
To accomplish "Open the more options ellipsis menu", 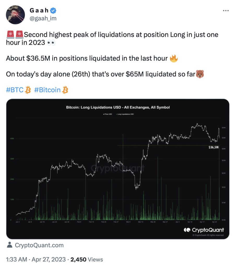I will [226, 11].
